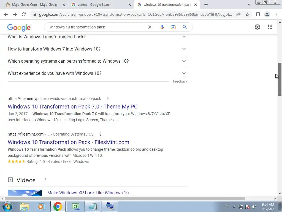The image size is (282, 212).
Task: Start voice search with microphone
Action: [162, 27]
